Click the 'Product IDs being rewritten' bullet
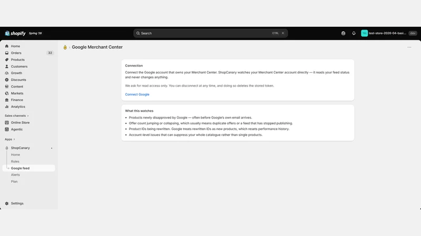This screenshot has height=236, width=421. click(x=209, y=129)
